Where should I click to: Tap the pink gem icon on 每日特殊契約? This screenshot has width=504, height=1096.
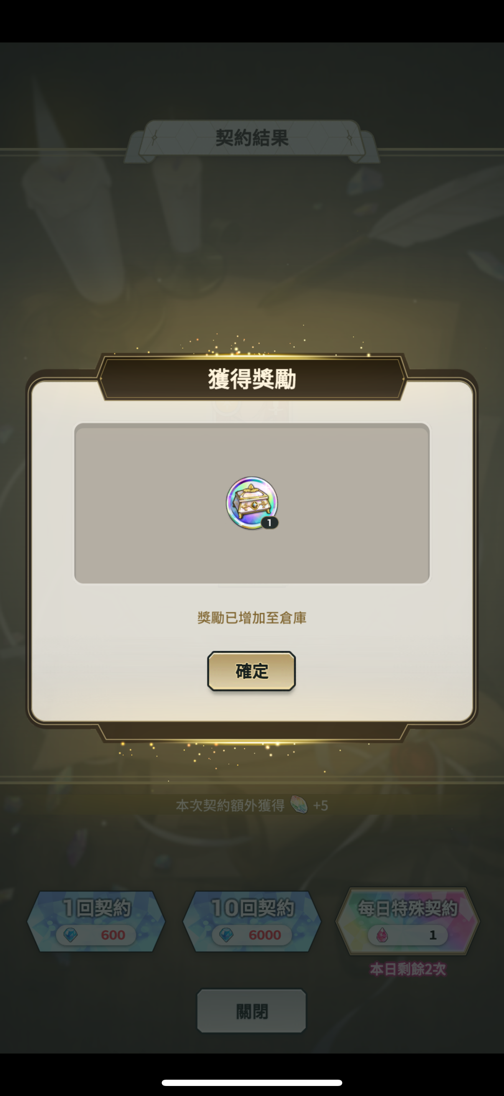click(382, 935)
